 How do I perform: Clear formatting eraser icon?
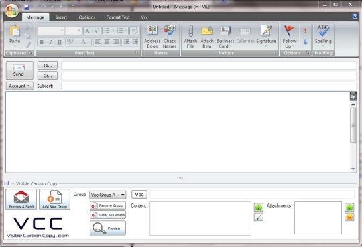(134, 31)
